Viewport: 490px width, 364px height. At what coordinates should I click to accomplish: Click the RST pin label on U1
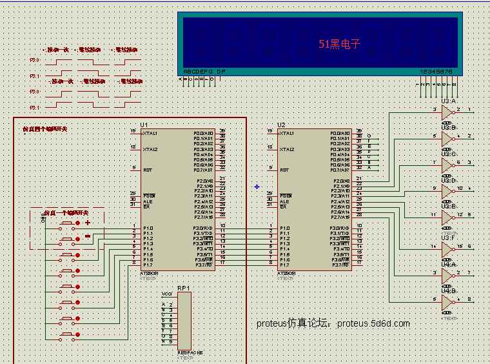click(148, 170)
